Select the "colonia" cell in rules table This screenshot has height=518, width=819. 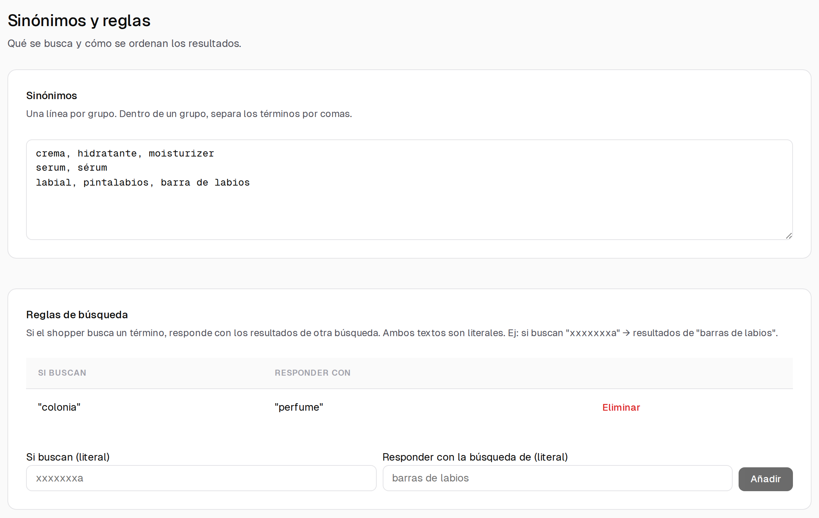pyautogui.click(x=59, y=407)
